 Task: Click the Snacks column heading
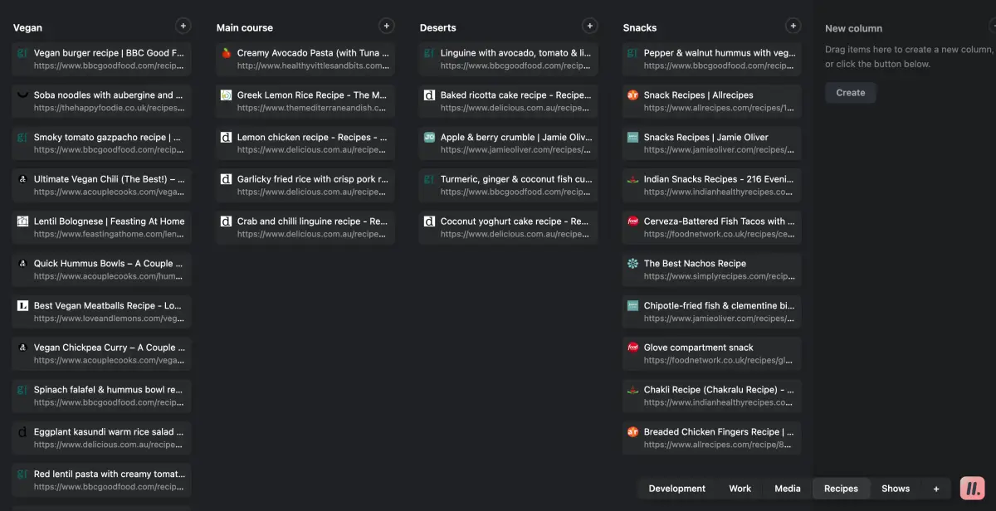tap(640, 27)
